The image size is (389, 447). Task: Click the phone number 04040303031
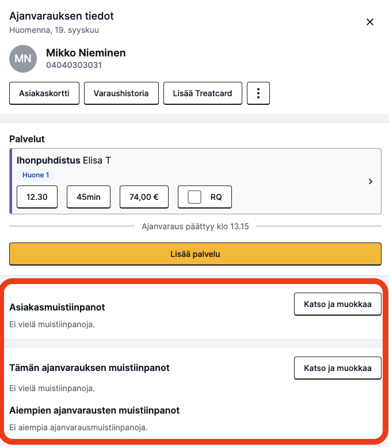point(74,65)
